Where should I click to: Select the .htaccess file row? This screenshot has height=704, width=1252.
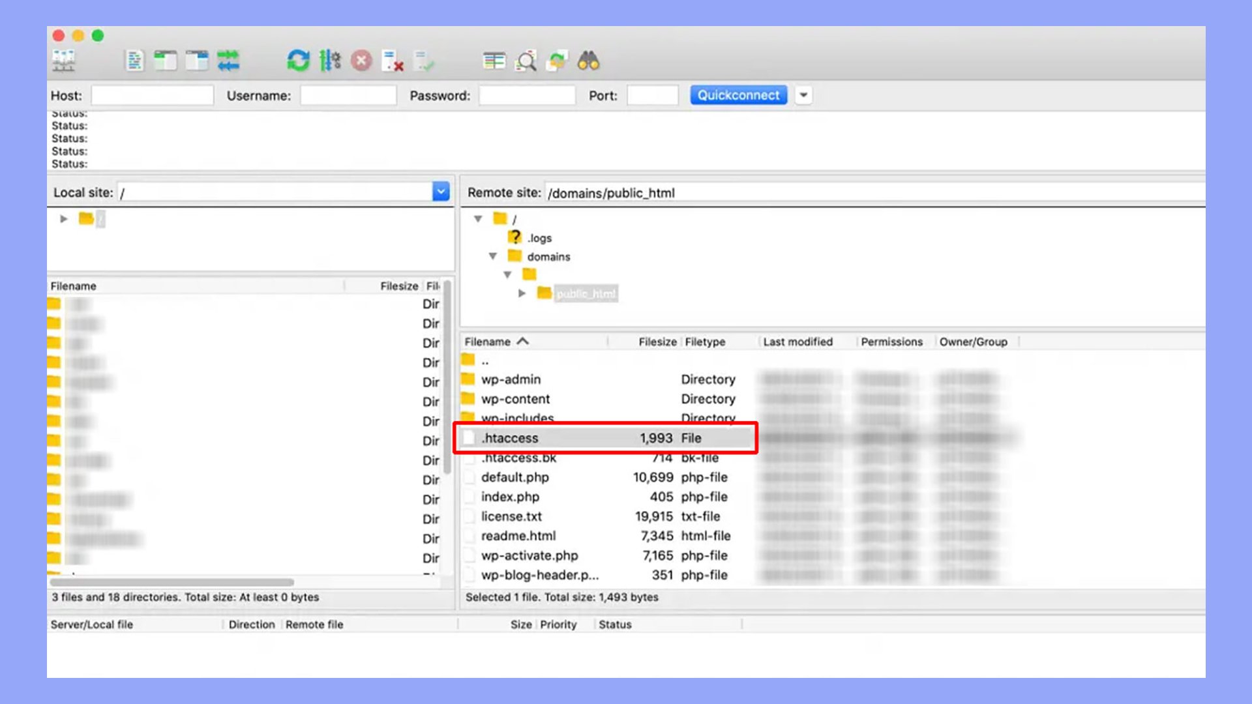pos(605,438)
